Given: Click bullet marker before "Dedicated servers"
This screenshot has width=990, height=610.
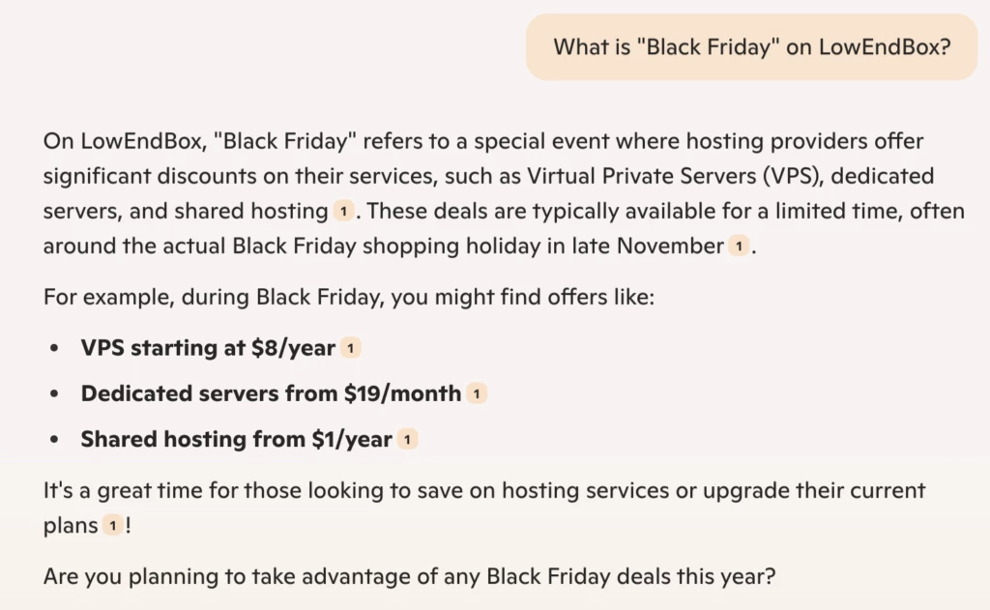Looking at the screenshot, I should pos(57,394).
